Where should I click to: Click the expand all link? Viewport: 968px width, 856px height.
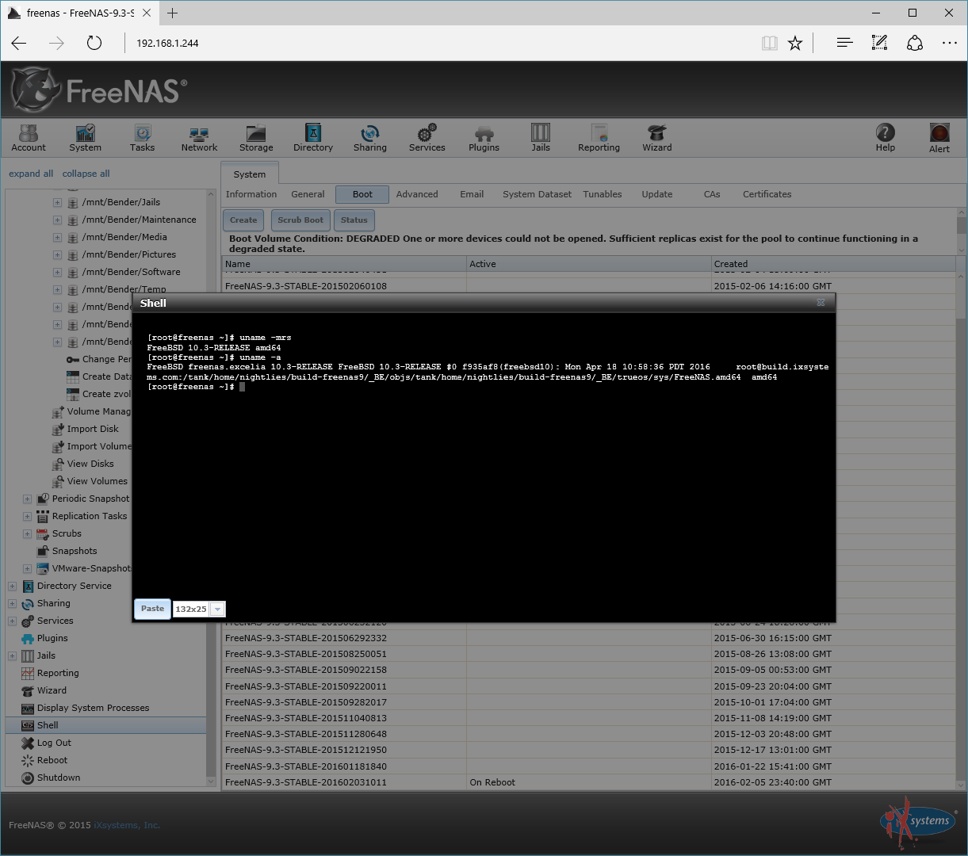point(31,174)
